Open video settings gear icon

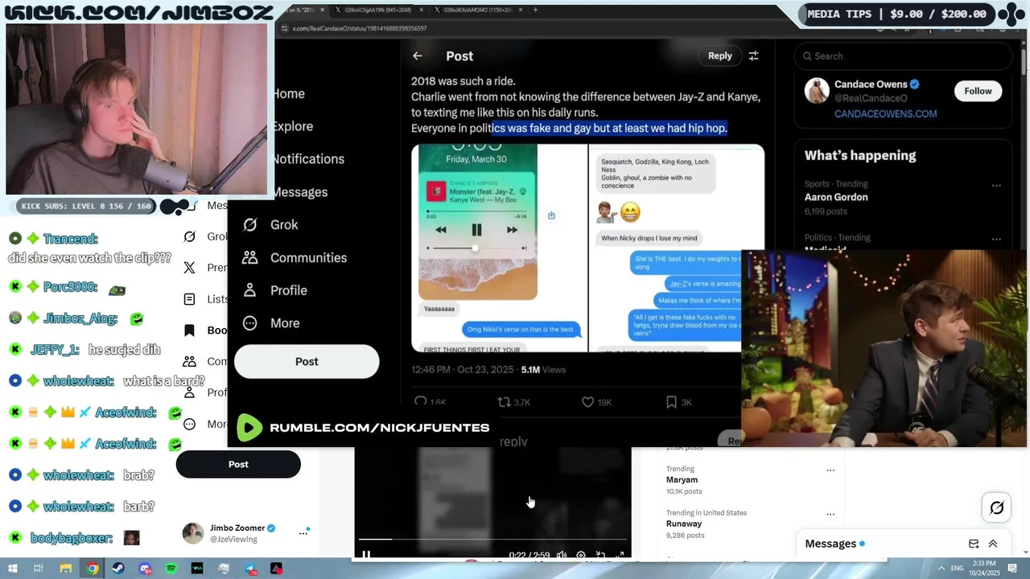tap(581, 555)
